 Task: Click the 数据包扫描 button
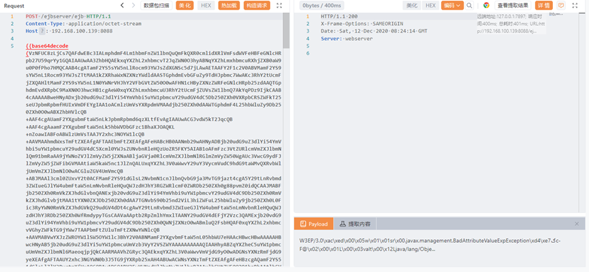157,5
